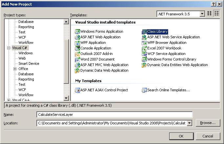Click Browse to choose location
Screen dimensions: 224x144
pos(208,123)
